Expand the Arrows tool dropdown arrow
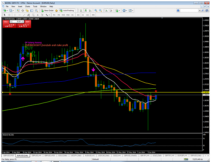The image size is (211, 162). 49,15
